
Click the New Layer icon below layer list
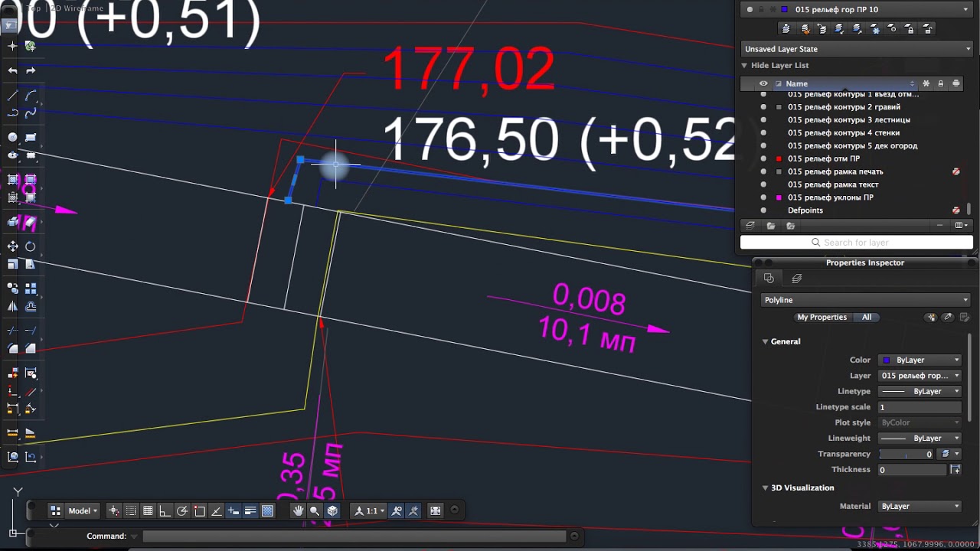751,226
